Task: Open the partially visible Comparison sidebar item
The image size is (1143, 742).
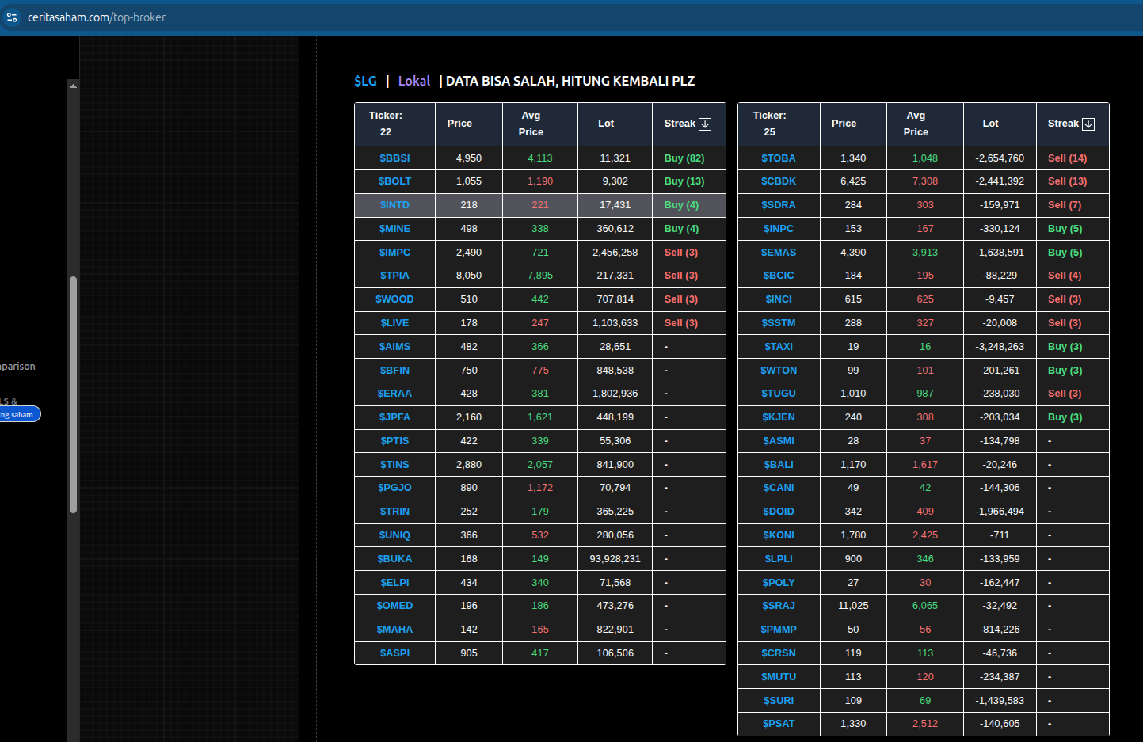Action: coord(17,367)
